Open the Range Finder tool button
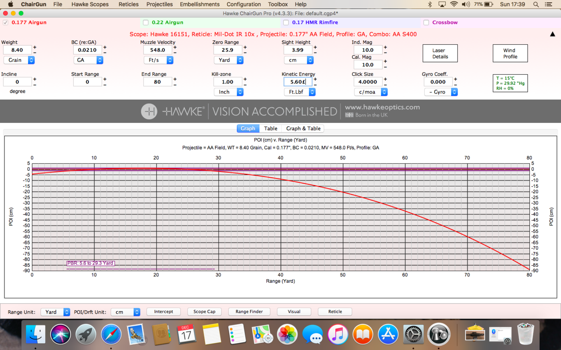The width and height of the screenshot is (561, 350). pyautogui.click(x=249, y=312)
